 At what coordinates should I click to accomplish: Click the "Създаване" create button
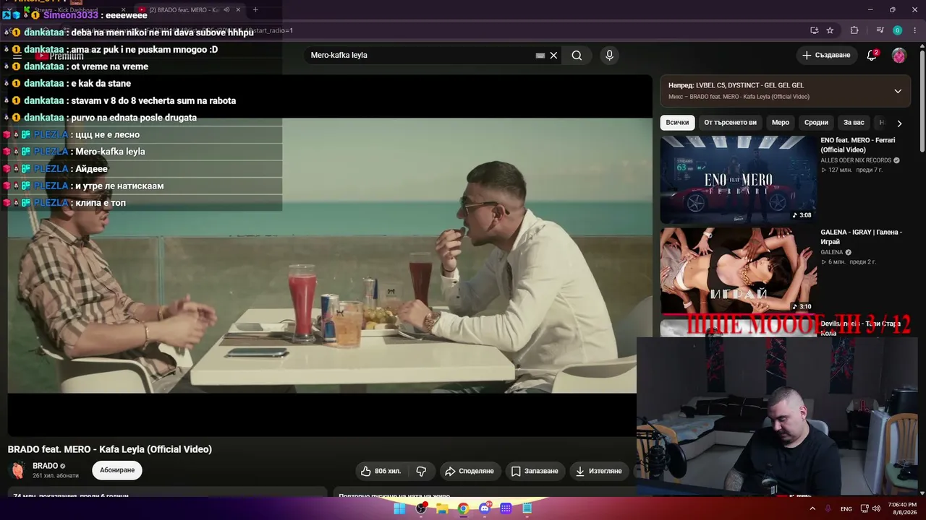pos(827,56)
